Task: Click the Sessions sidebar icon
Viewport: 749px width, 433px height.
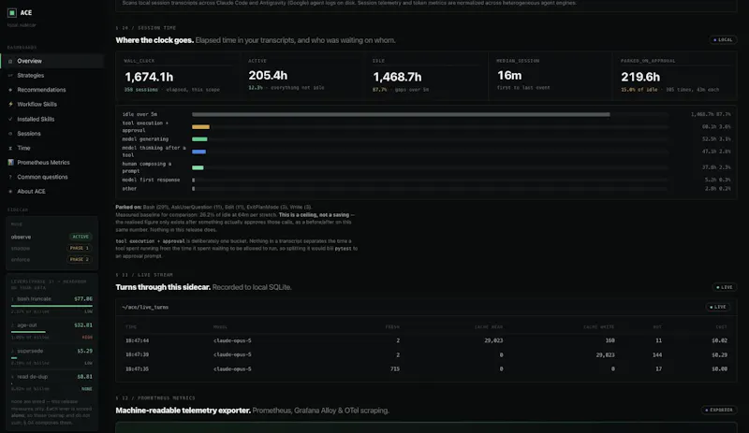Action: tap(10, 134)
